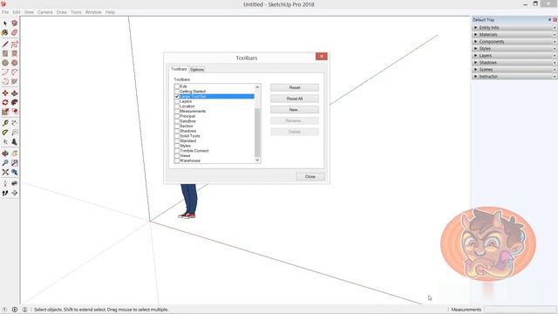Activate the Circle tool

click(5, 63)
